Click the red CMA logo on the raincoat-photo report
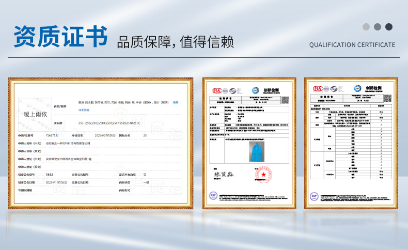 pos(217,91)
